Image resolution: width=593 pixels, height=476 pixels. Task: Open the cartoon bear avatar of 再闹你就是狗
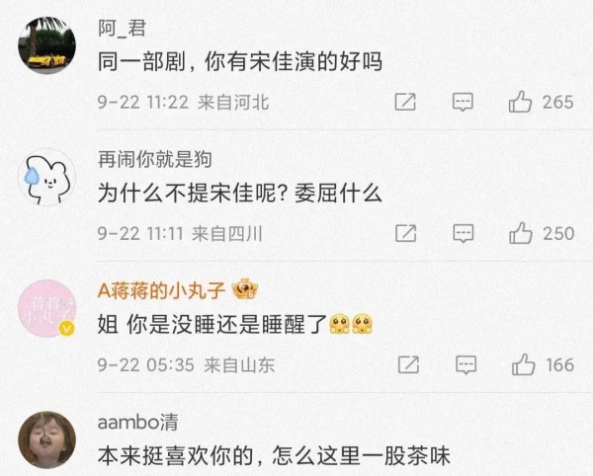coord(46,177)
